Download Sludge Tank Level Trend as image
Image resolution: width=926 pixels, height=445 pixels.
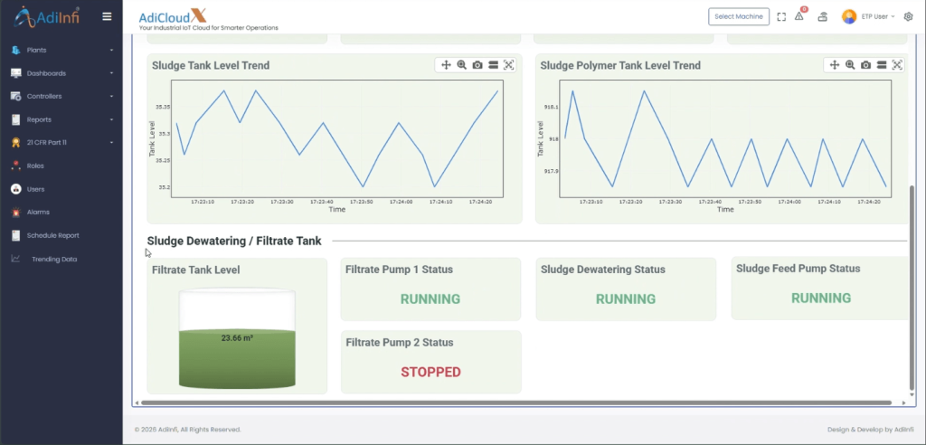coord(477,65)
